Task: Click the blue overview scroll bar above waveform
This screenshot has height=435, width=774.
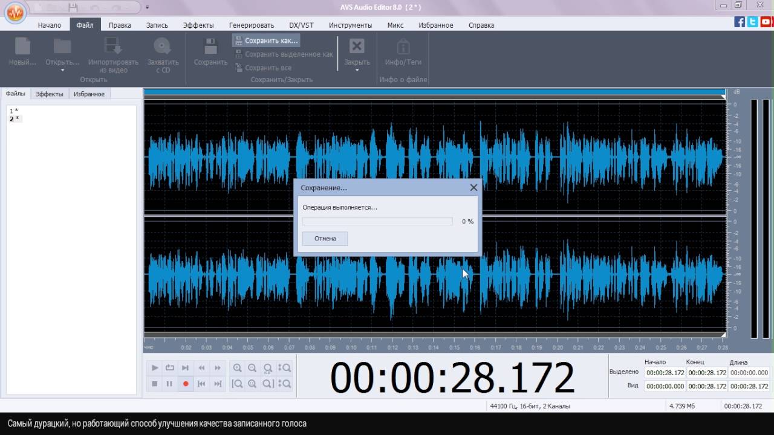Action: click(434, 92)
